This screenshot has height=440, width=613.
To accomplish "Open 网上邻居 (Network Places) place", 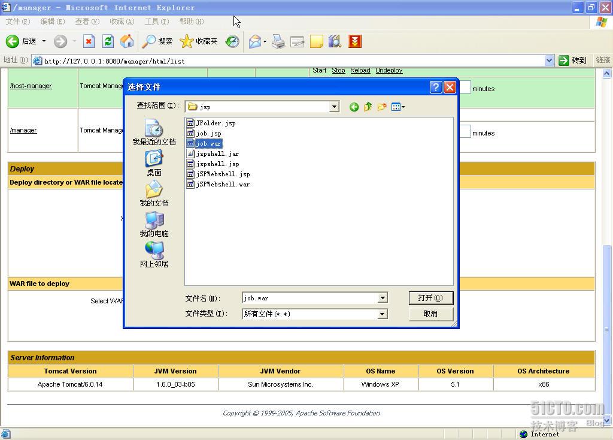I will coord(154,254).
